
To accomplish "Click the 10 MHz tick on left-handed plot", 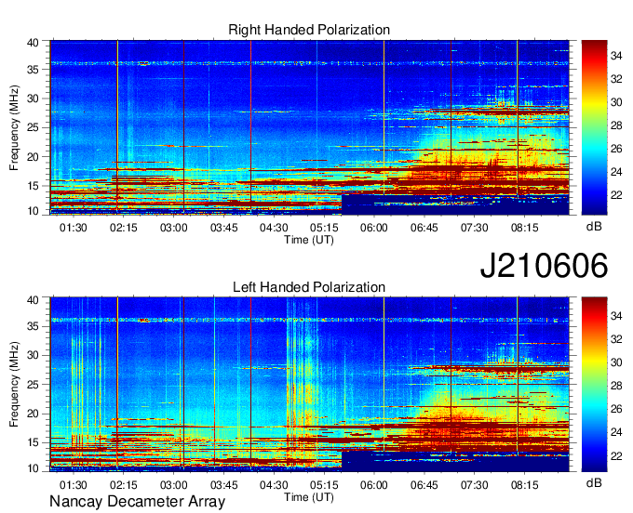I will (x=33, y=468).
